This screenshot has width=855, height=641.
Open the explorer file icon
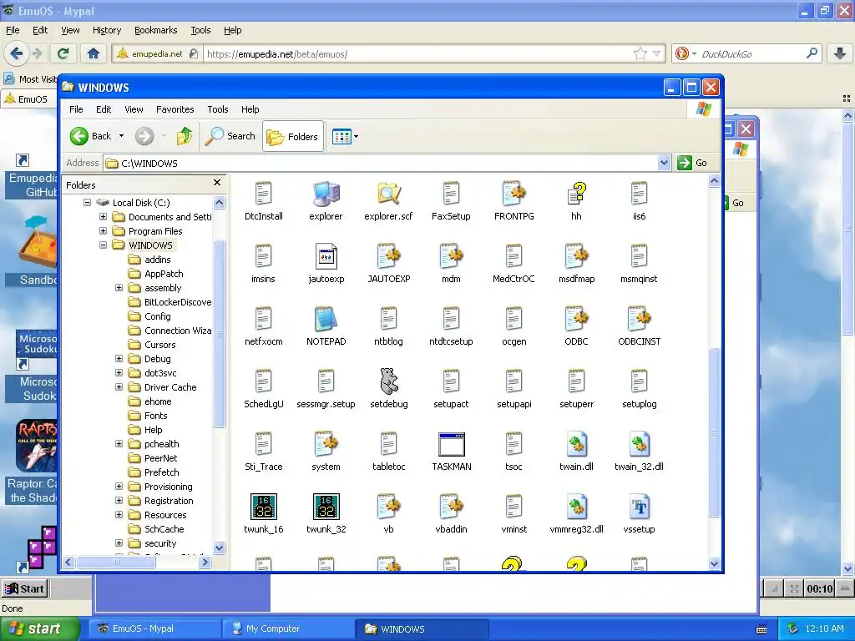[x=326, y=194]
